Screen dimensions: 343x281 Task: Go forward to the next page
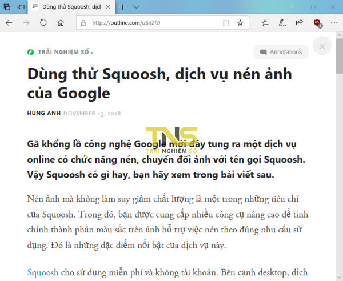(26, 23)
